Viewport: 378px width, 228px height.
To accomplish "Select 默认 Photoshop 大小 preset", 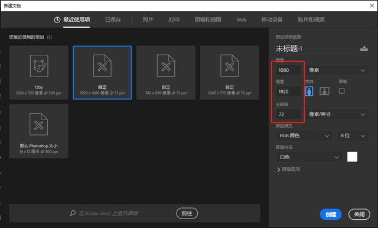I will click(38, 131).
